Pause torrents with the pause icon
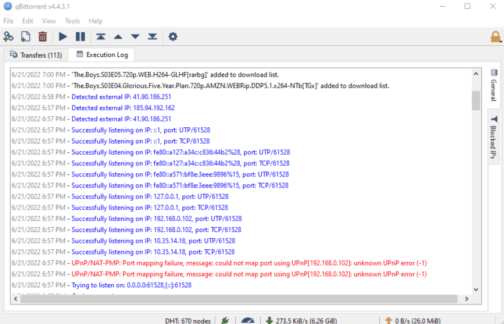 80,37
